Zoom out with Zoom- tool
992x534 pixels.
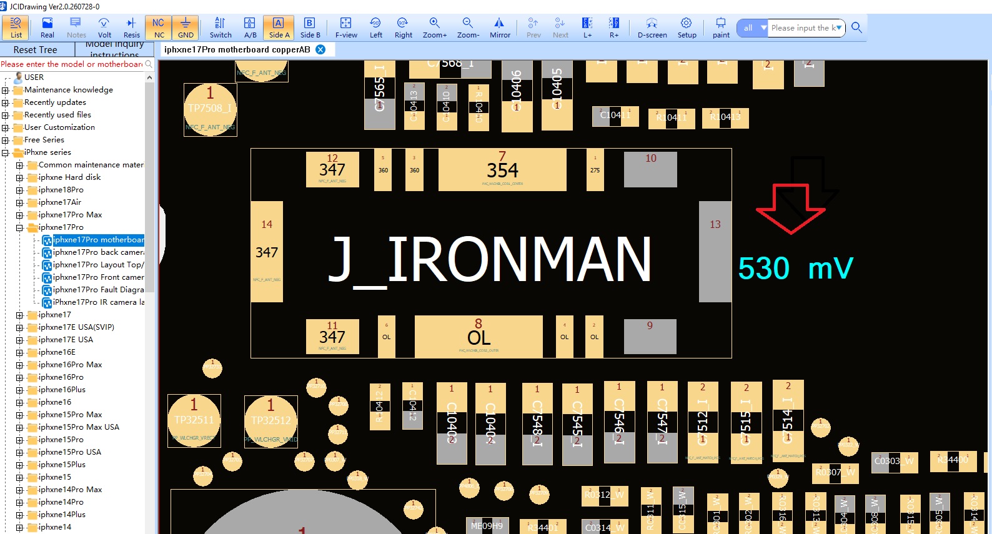468,27
